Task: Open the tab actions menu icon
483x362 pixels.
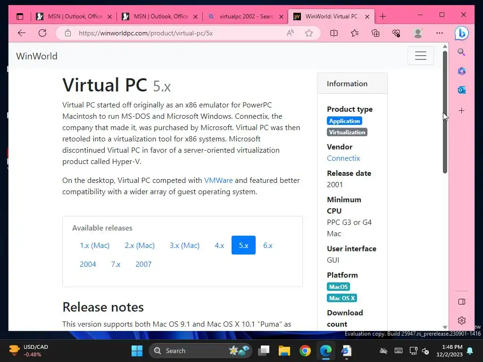Action: [20, 16]
